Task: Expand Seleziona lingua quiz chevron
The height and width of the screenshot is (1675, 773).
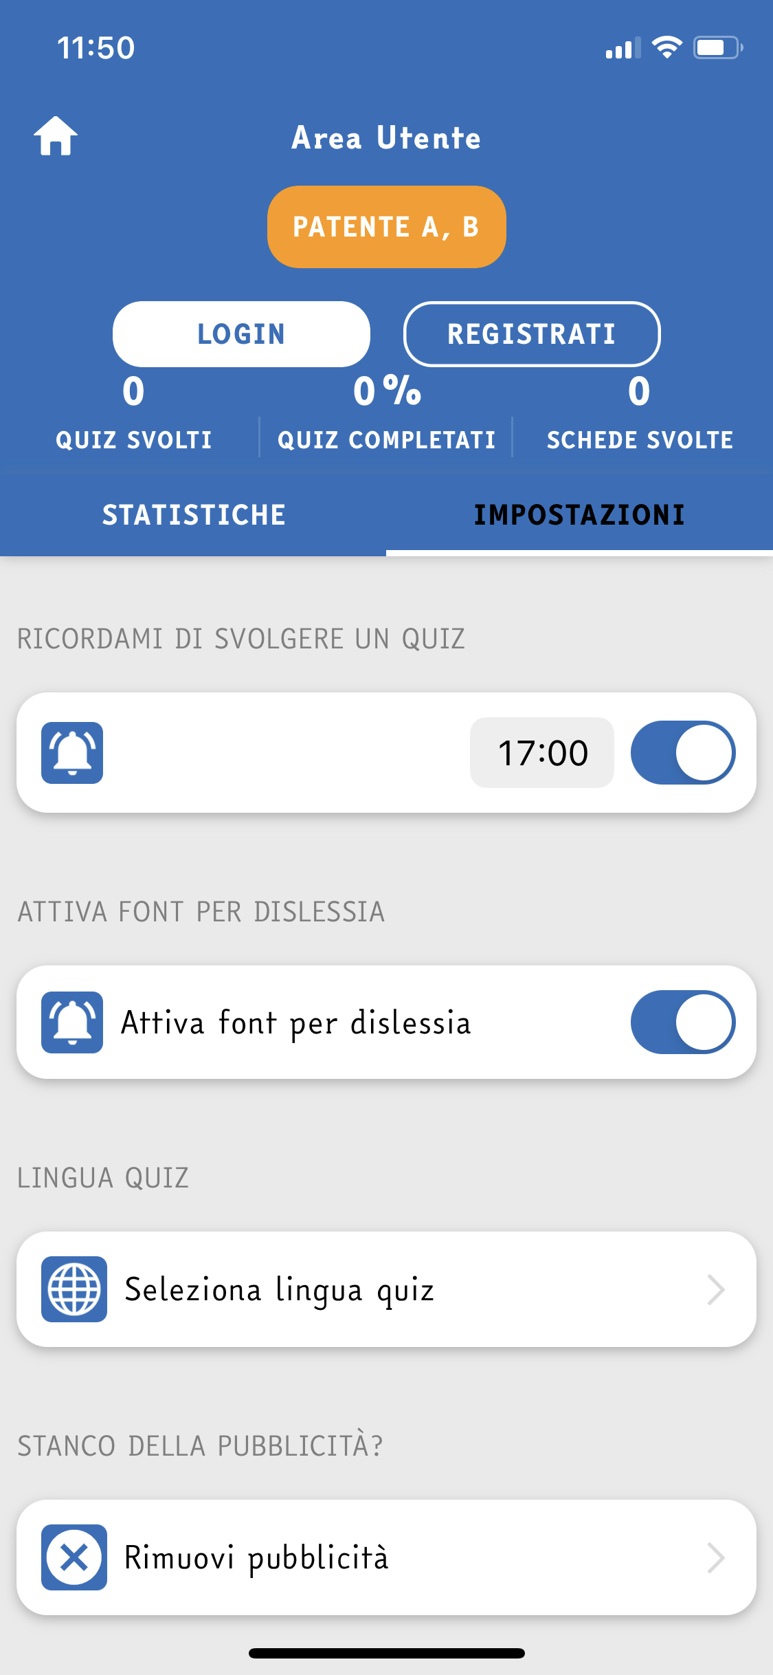Action: [716, 1289]
